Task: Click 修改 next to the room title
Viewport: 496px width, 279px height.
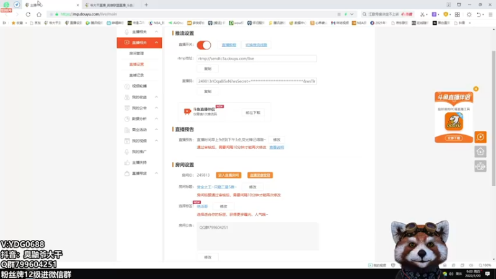Action: [252, 187]
